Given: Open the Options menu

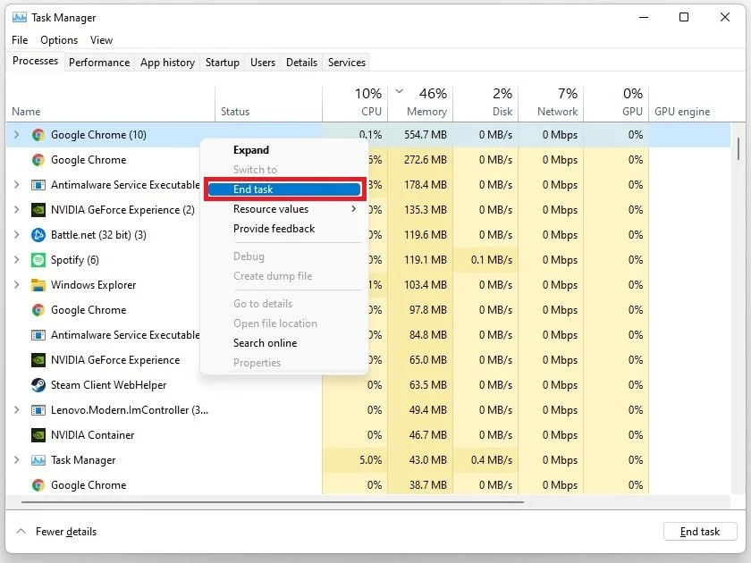Looking at the screenshot, I should coord(59,40).
